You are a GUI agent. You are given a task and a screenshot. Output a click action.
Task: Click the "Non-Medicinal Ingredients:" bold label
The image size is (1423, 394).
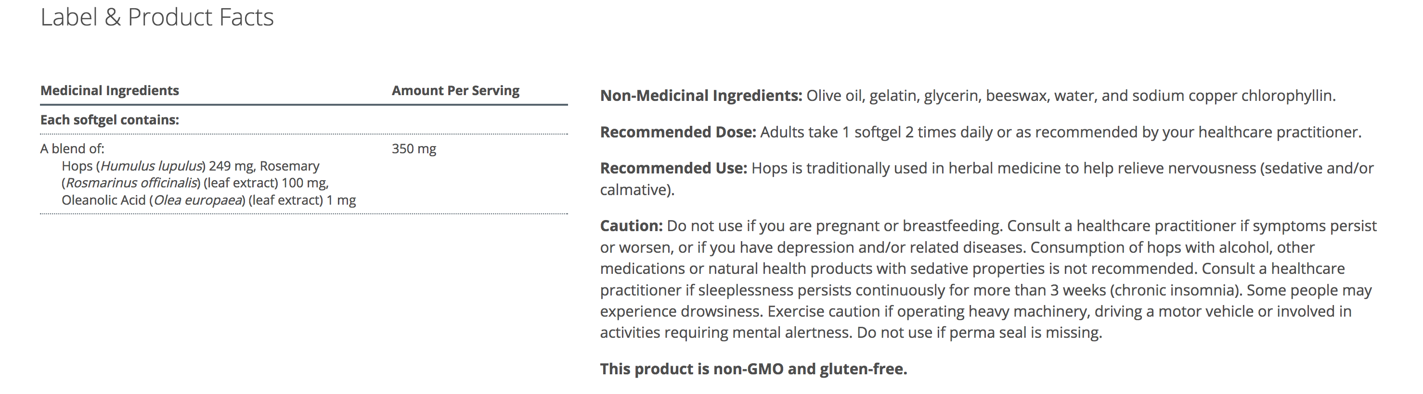pyautogui.click(x=700, y=96)
